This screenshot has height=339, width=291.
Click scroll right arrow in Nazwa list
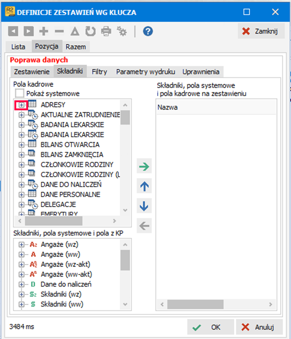point(271,304)
